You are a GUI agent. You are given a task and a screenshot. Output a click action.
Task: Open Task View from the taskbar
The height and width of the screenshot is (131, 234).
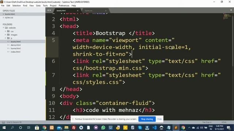[29, 128]
